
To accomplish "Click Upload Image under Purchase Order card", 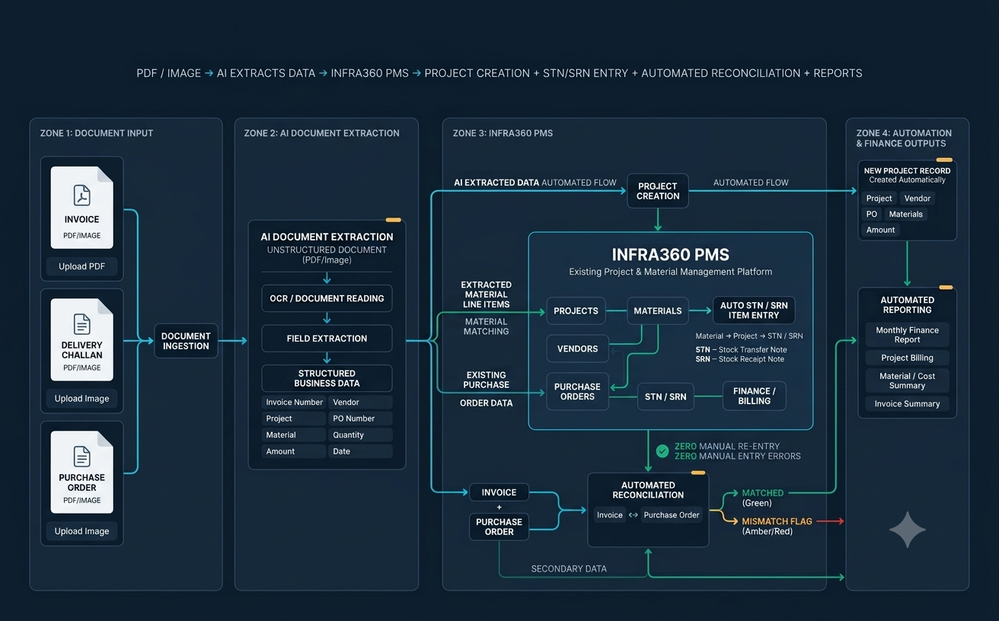I will (82, 531).
